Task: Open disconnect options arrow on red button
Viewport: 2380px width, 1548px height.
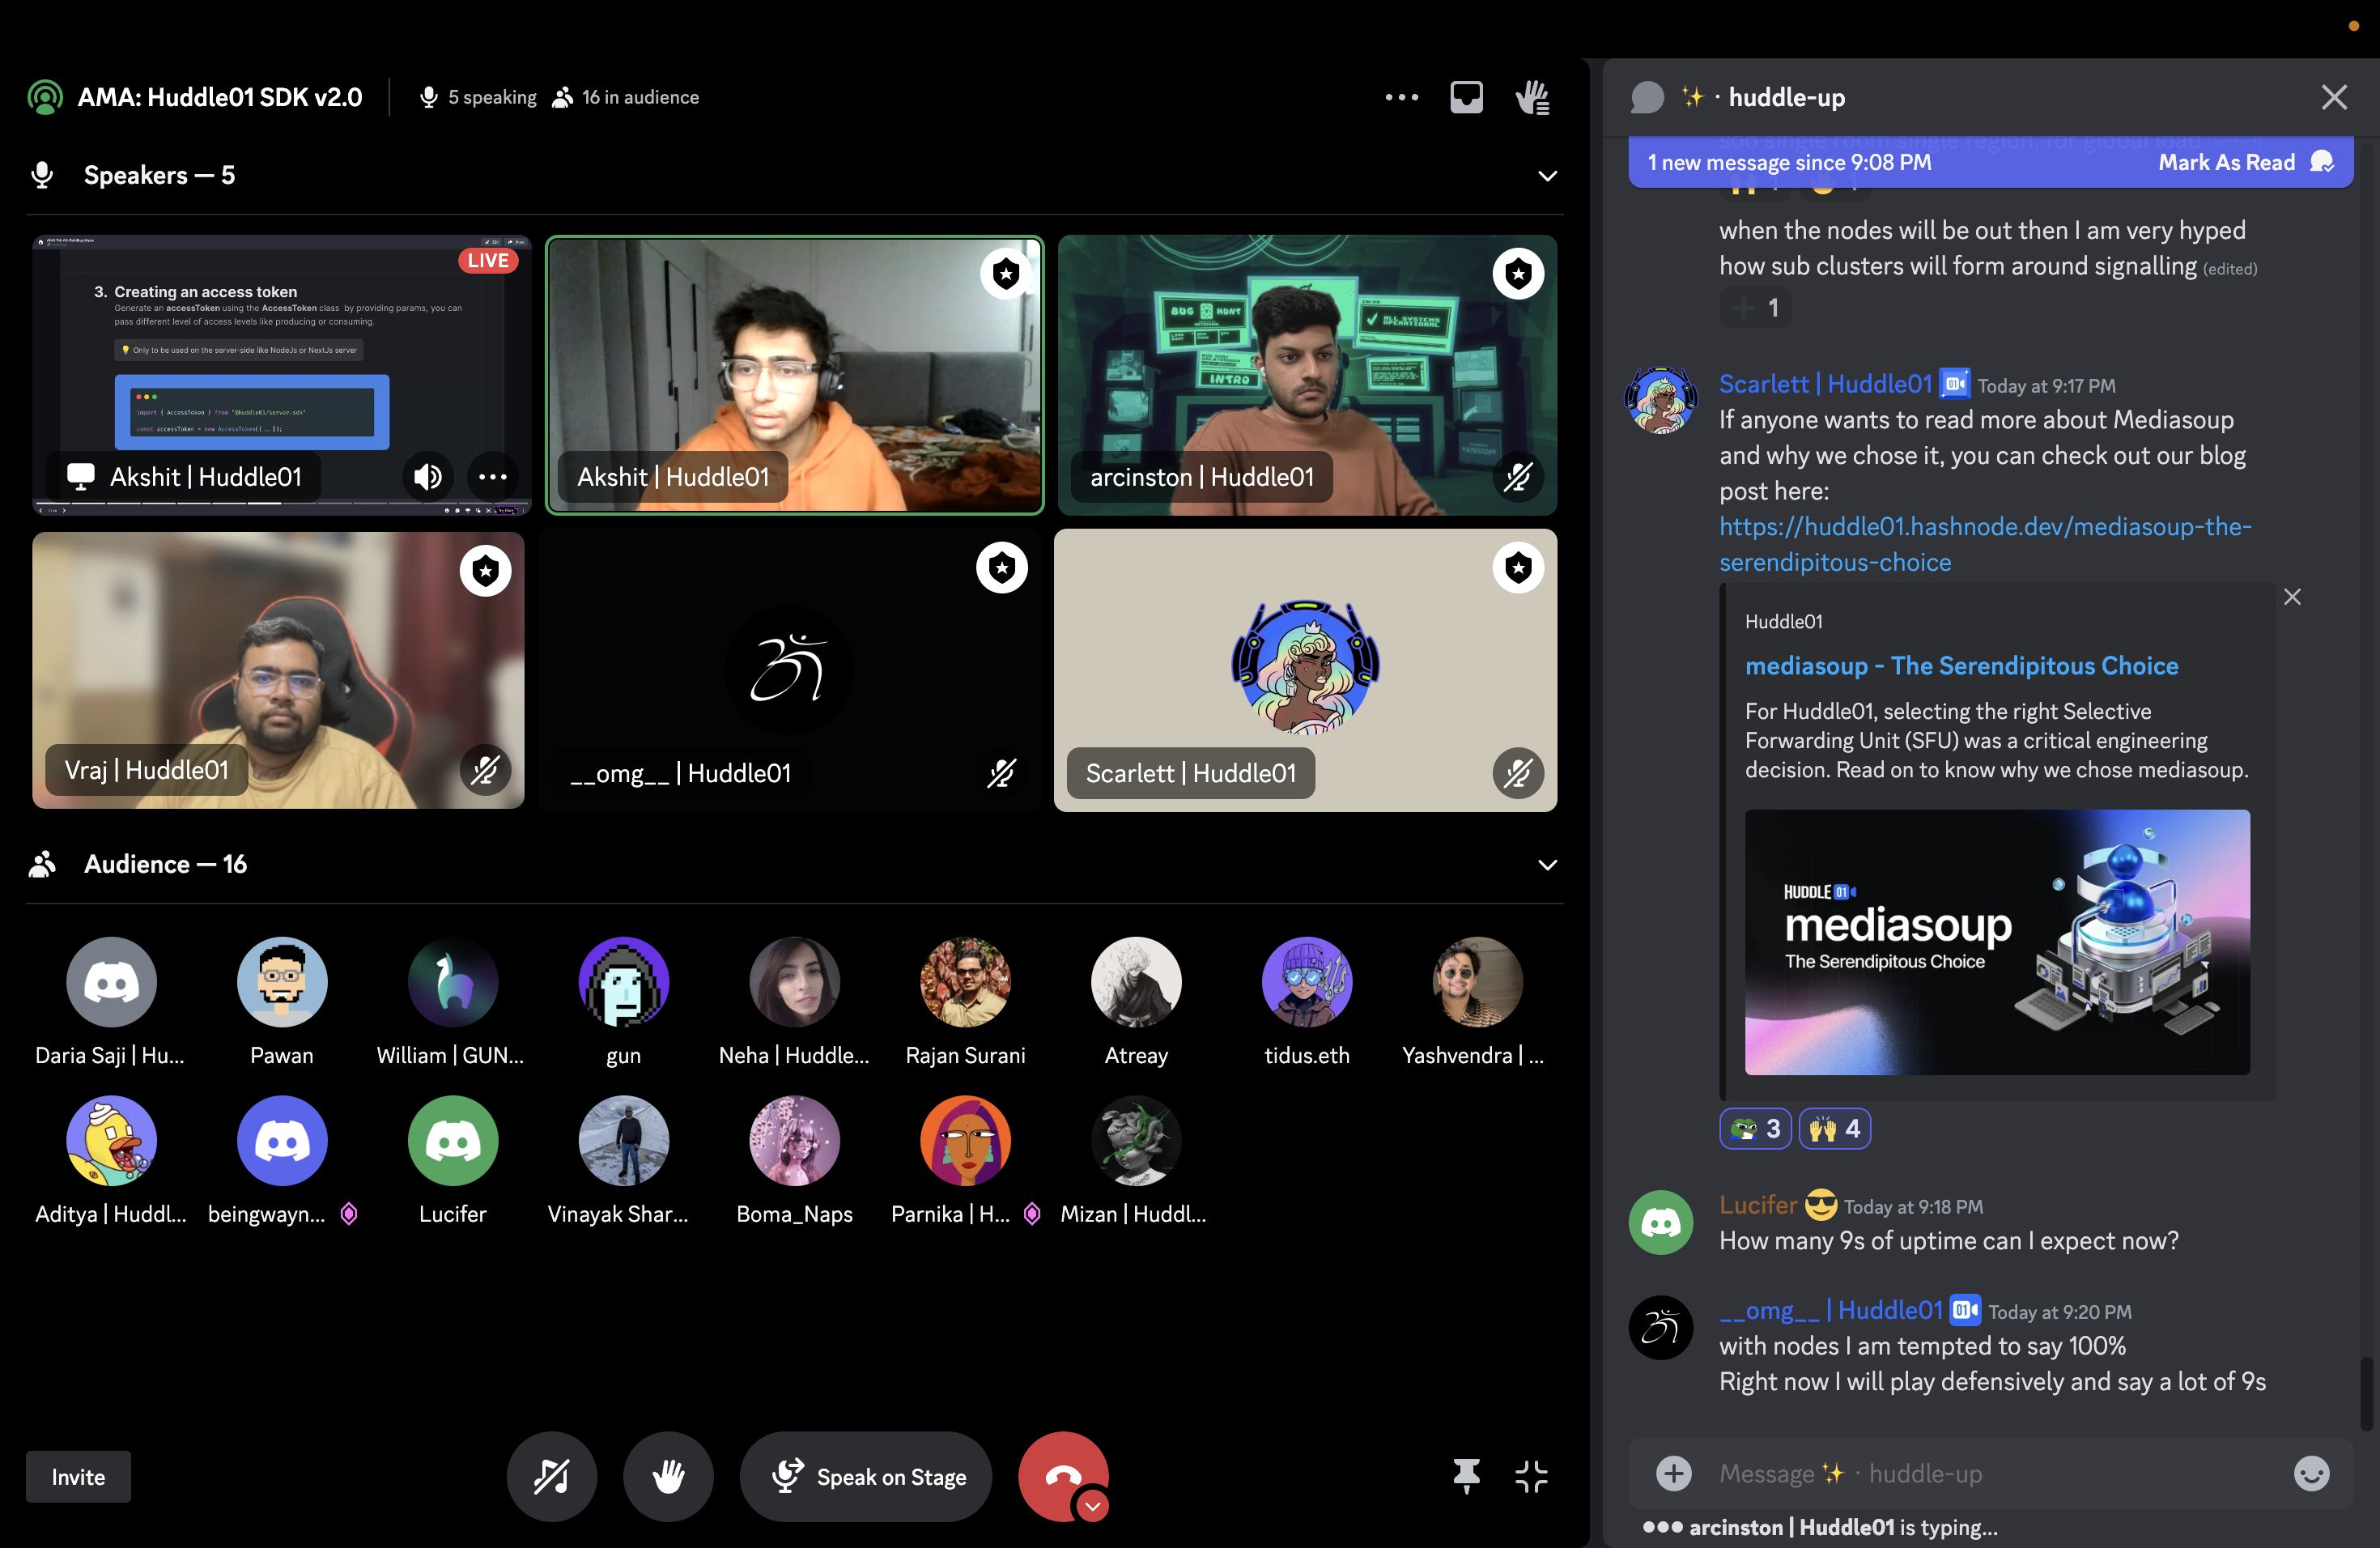Action: (x=1092, y=1506)
